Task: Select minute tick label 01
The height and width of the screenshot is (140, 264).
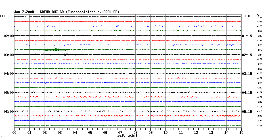Action: tap(29, 133)
